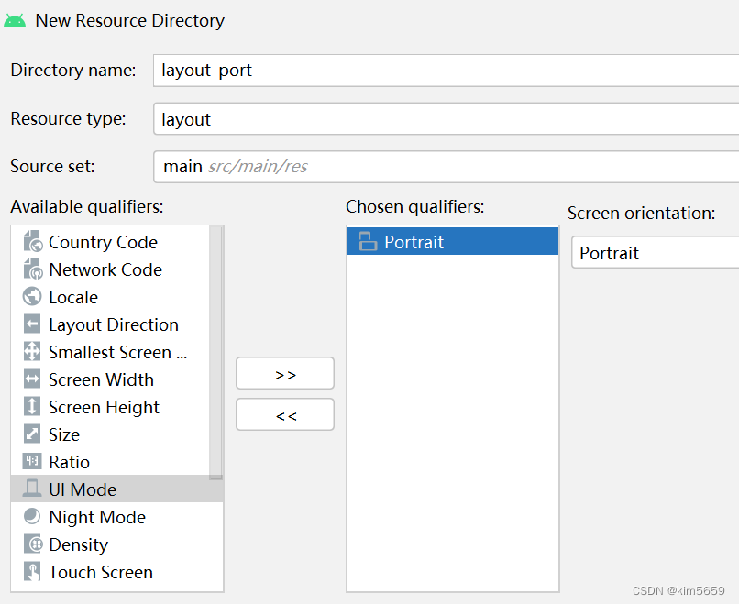This screenshot has height=604, width=739.
Task: Select the Touch Screen hand icon
Action: tap(32, 572)
